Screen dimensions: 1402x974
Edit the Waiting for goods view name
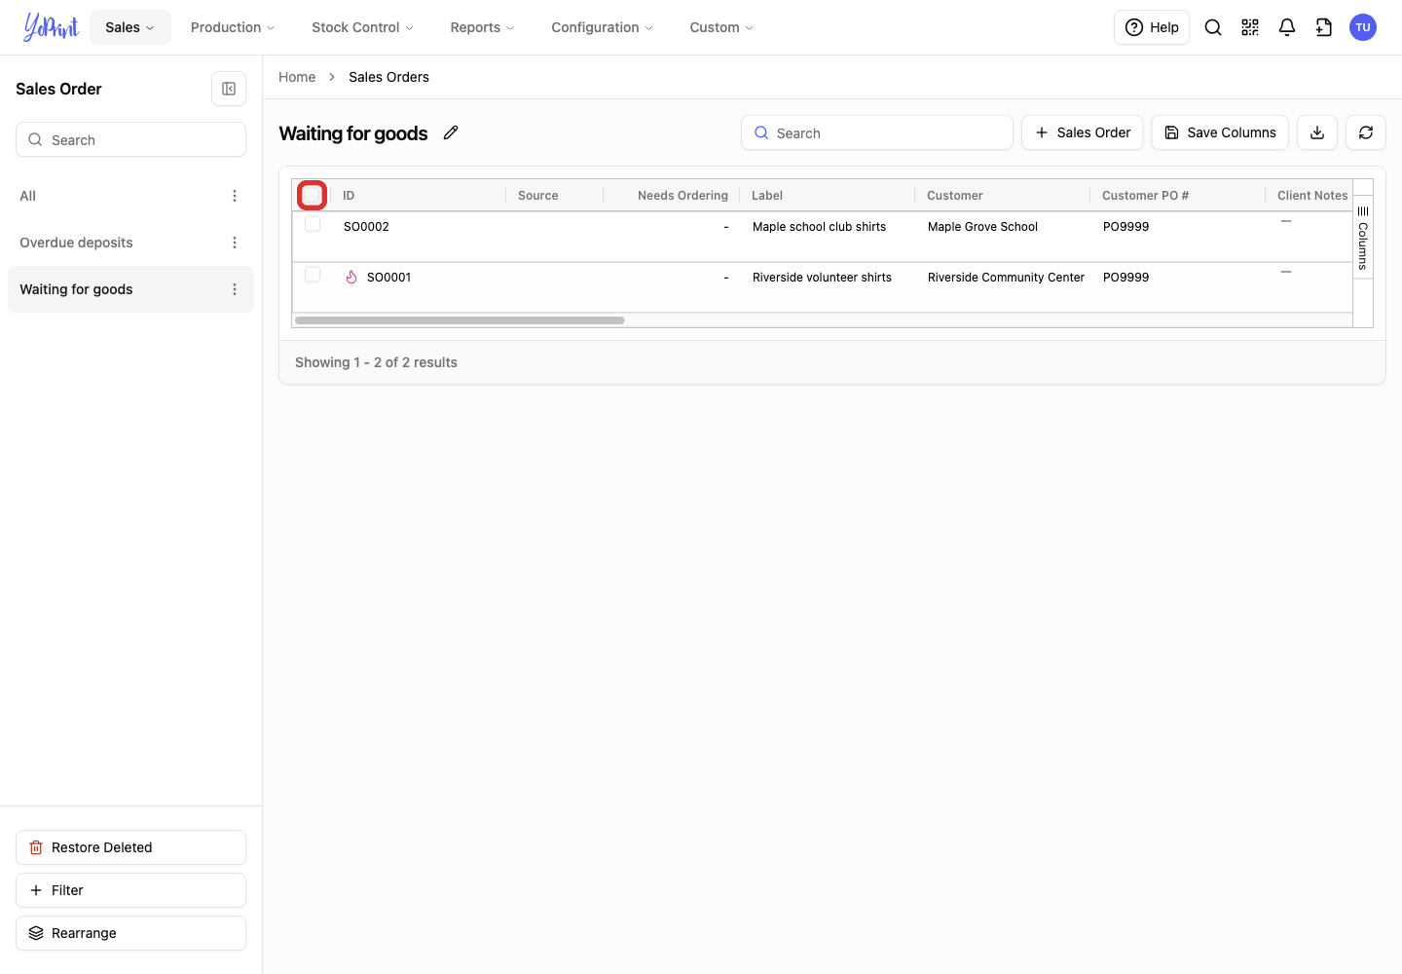coord(451,132)
